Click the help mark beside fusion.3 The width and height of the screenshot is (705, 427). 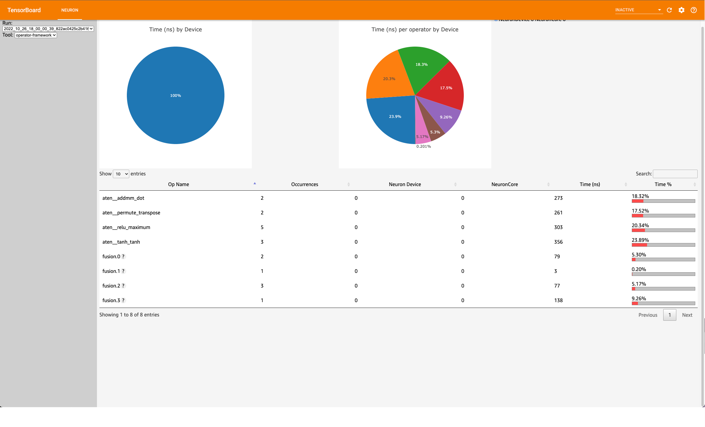coord(123,300)
